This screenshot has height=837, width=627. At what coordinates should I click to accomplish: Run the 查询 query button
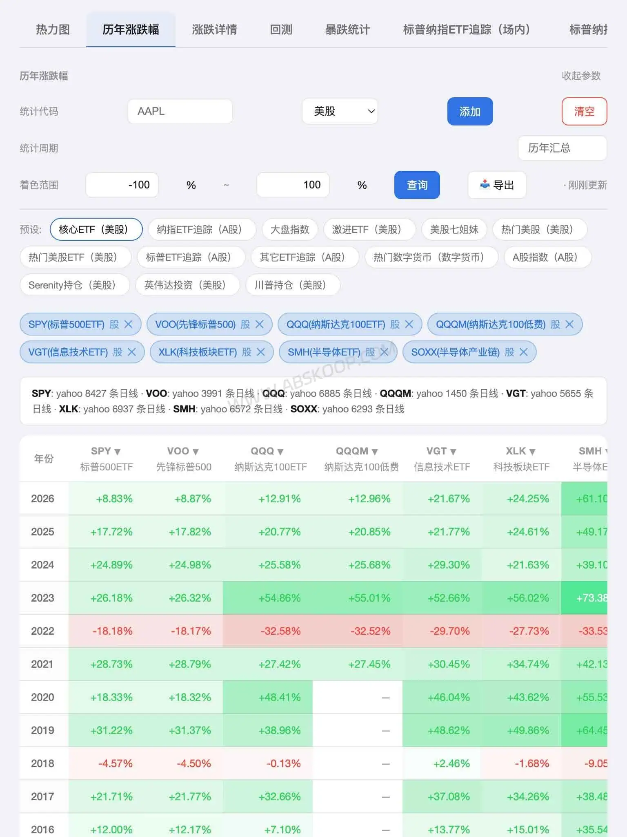tap(417, 185)
